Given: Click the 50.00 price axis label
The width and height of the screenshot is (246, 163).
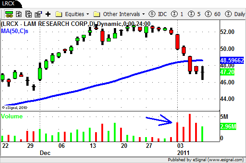Looking at the screenshot, I should 227,49.
